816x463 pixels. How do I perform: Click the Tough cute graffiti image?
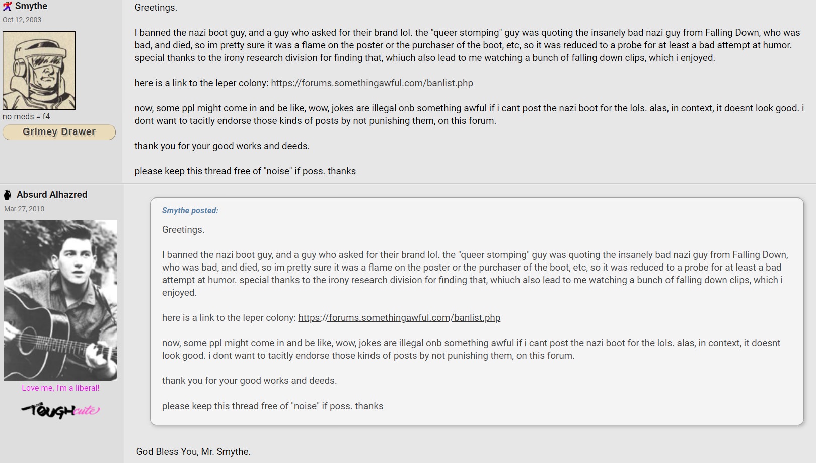[x=60, y=410]
